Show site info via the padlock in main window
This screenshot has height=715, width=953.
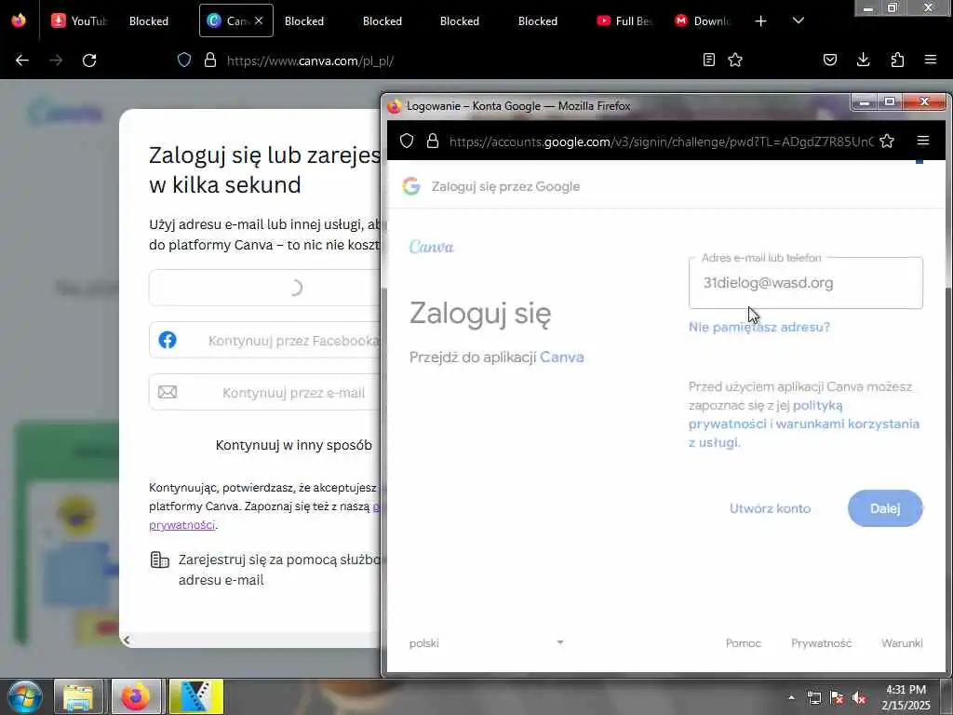(x=210, y=60)
